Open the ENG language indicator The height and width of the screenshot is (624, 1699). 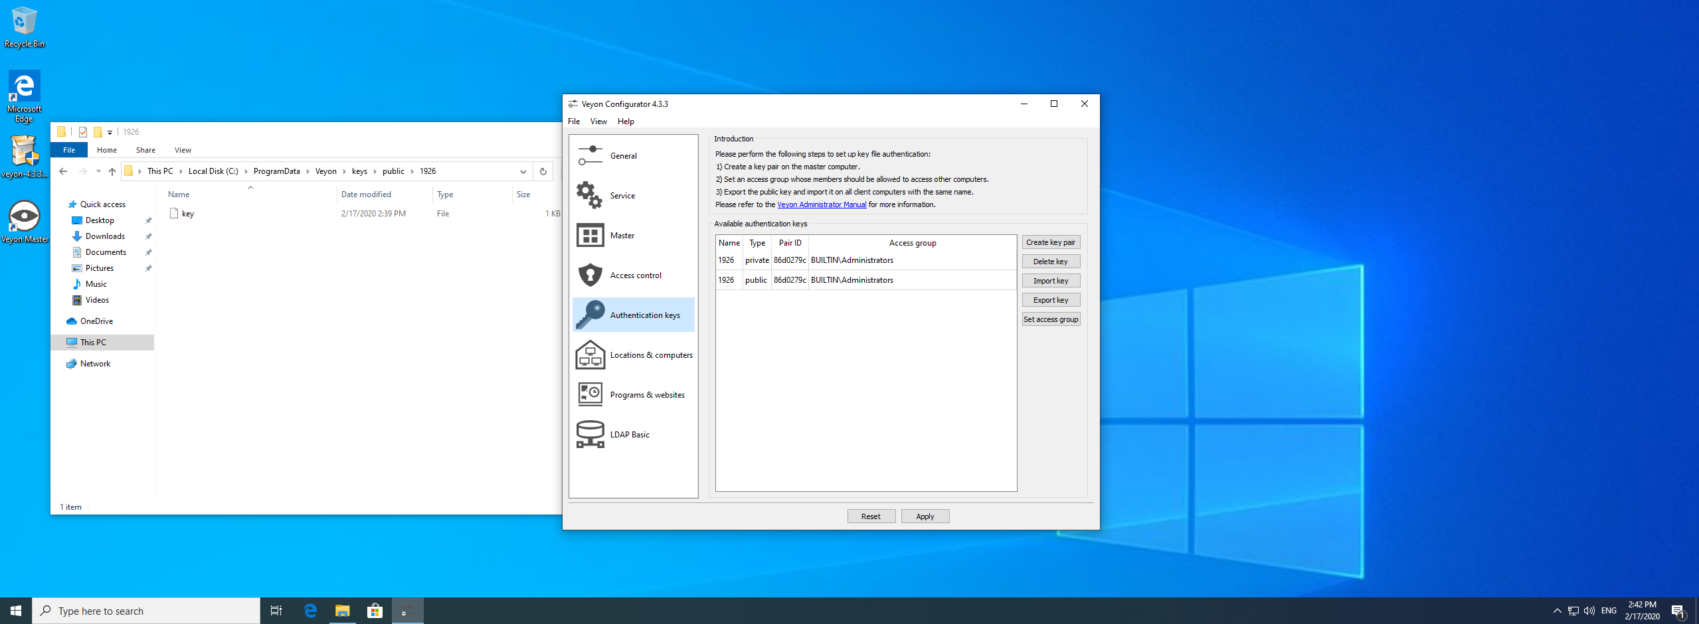(1609, 611)
